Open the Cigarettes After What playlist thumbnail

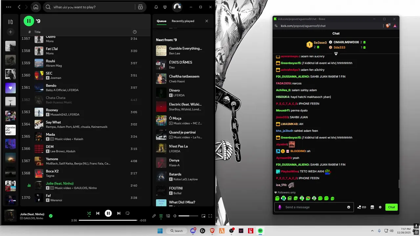10,130
